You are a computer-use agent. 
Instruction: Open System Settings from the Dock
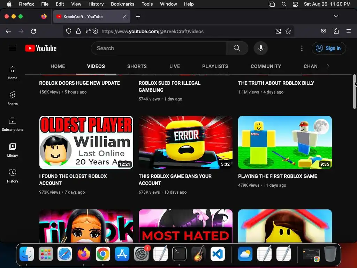[x=141, y=254]
